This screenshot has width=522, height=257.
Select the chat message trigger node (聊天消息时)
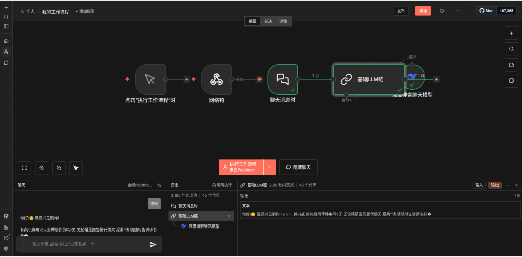[x=282, y=79]
